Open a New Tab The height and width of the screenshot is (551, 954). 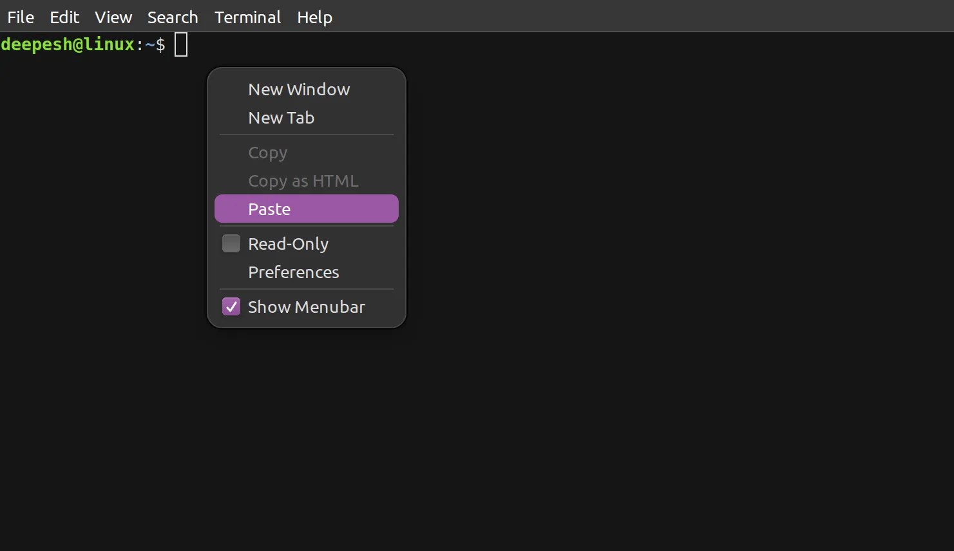281,118
